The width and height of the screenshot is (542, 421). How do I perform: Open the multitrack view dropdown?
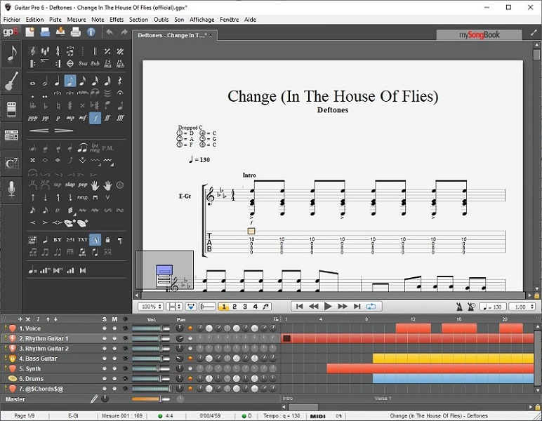click(191, 307)
